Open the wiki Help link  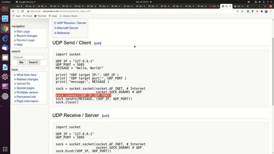pos(20,44)
